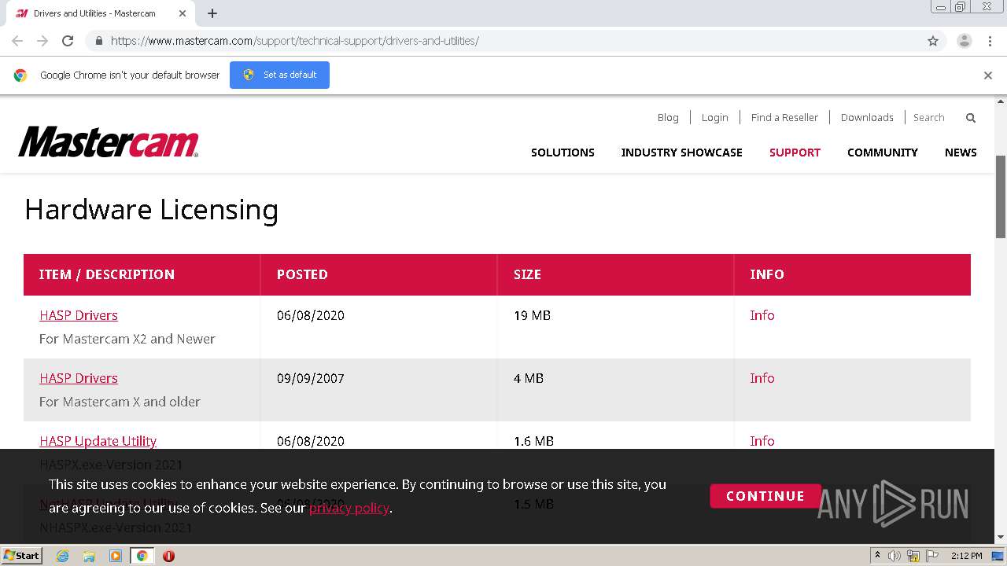Image resolution: width=1007 pixels, height=566 pixels.
Task: Click the volume speaker tray icon
Action: pos(894,556)
